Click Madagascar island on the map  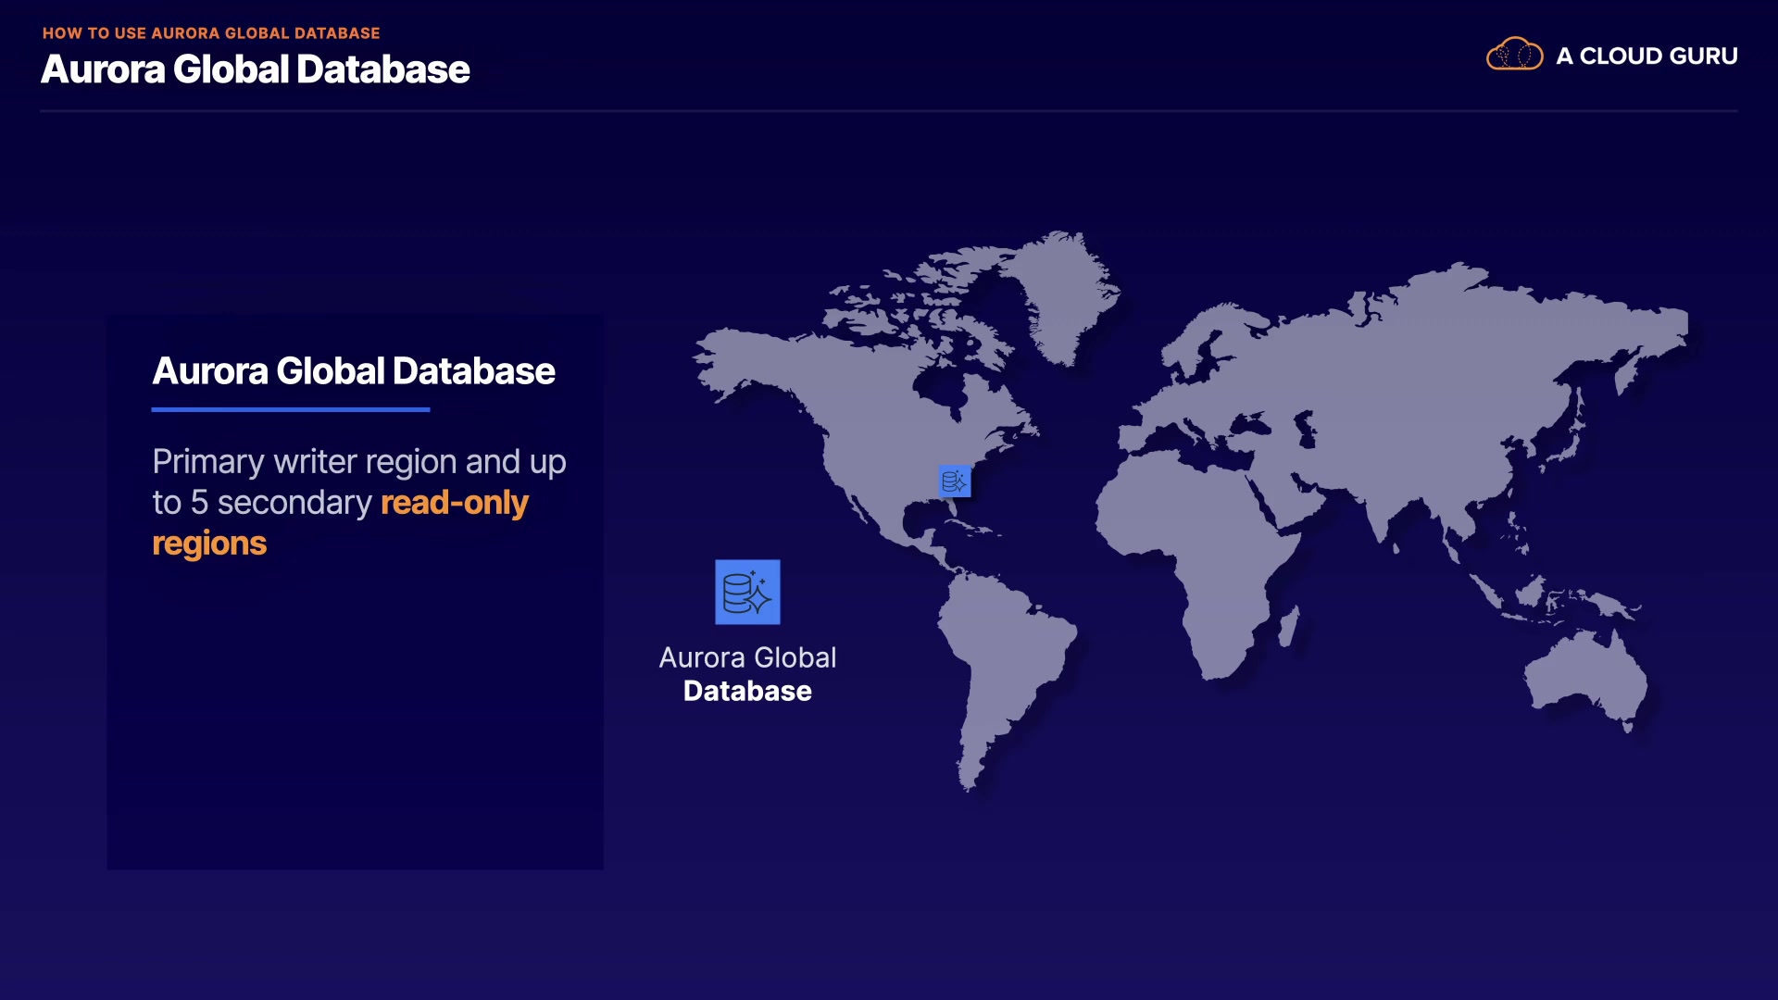tap(1289, 627)
